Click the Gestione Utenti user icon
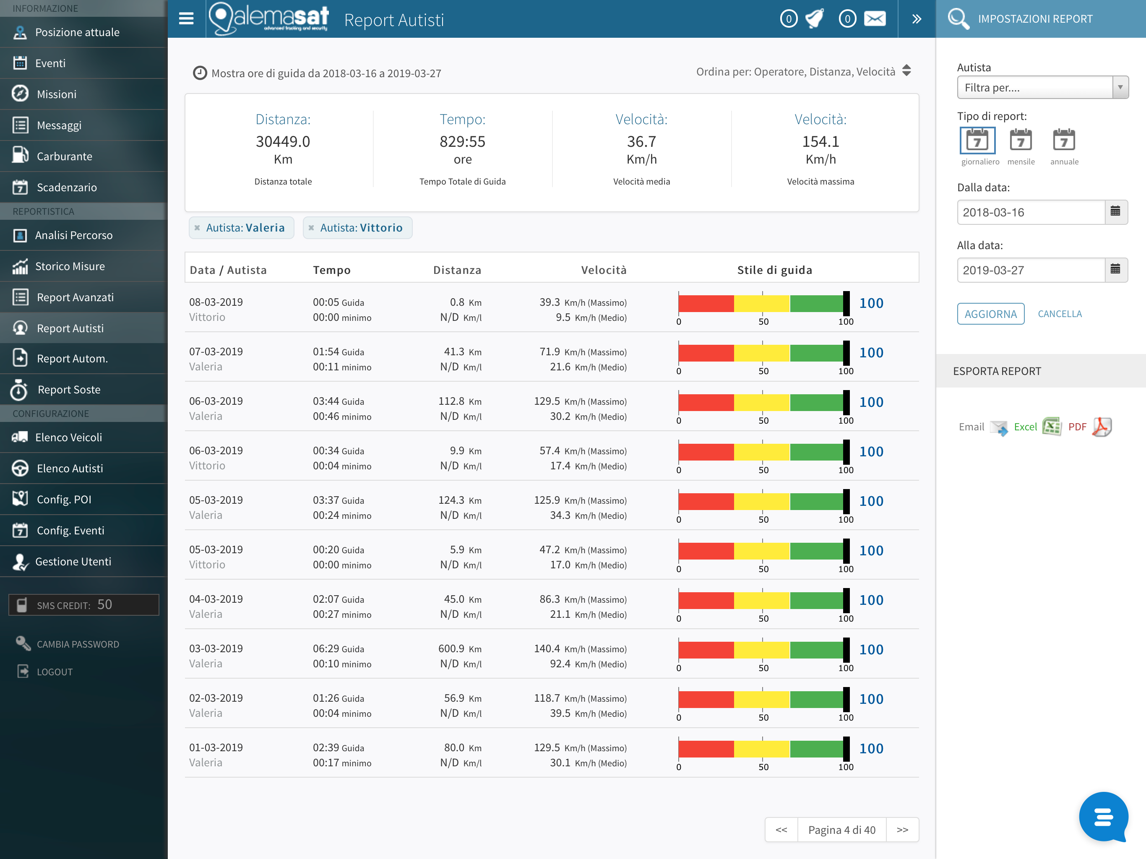Screen dimensions: 1146x859 [20, 562]
